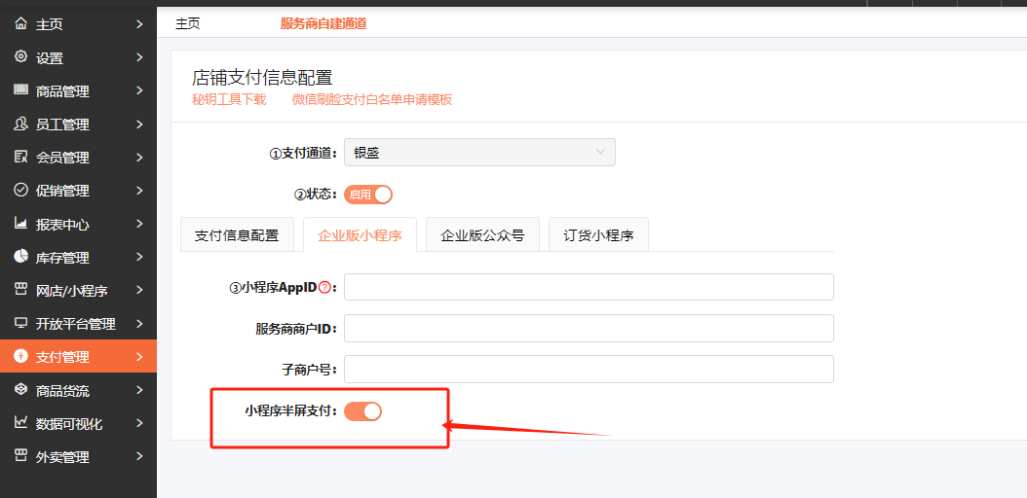
Task: Expand the 外卖管理 chevron arrow
Action: coord(139,456)
